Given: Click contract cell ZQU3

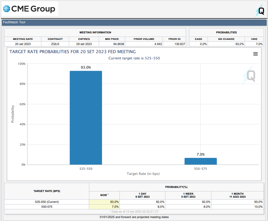Looking at the screenshot, I should tap(55, 44).
